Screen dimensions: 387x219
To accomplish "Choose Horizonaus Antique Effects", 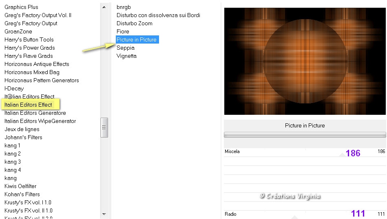I will point(37,64).
